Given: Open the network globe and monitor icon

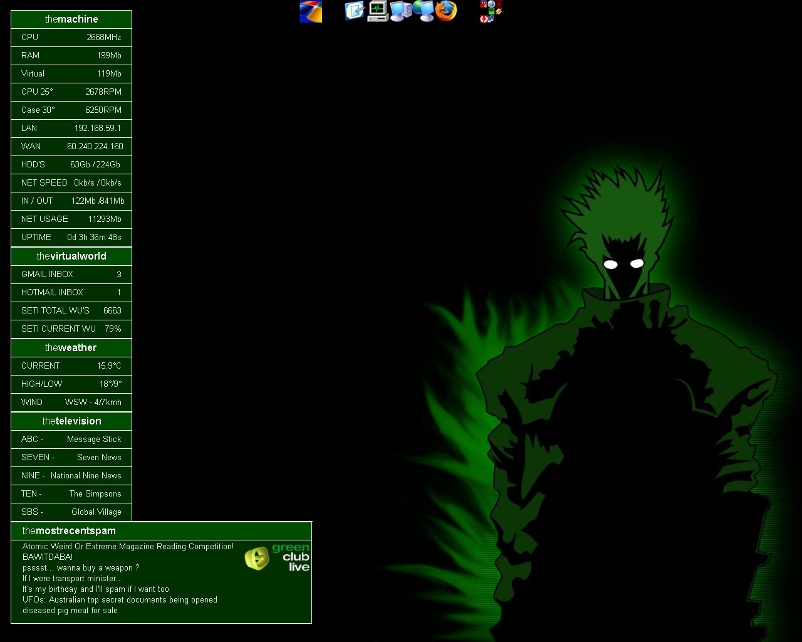Looking at the screenshot, I should [423, 11].
